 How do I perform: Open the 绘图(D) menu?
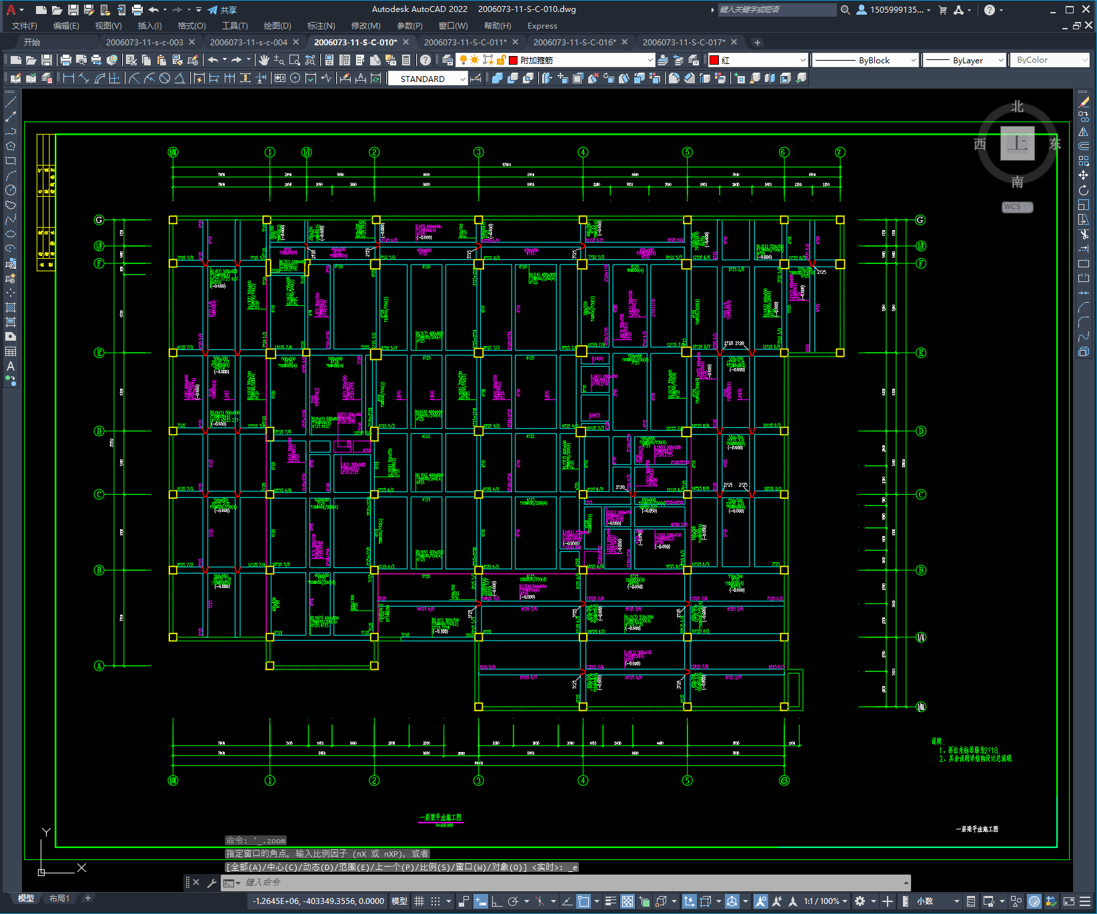tap(277, 26)
